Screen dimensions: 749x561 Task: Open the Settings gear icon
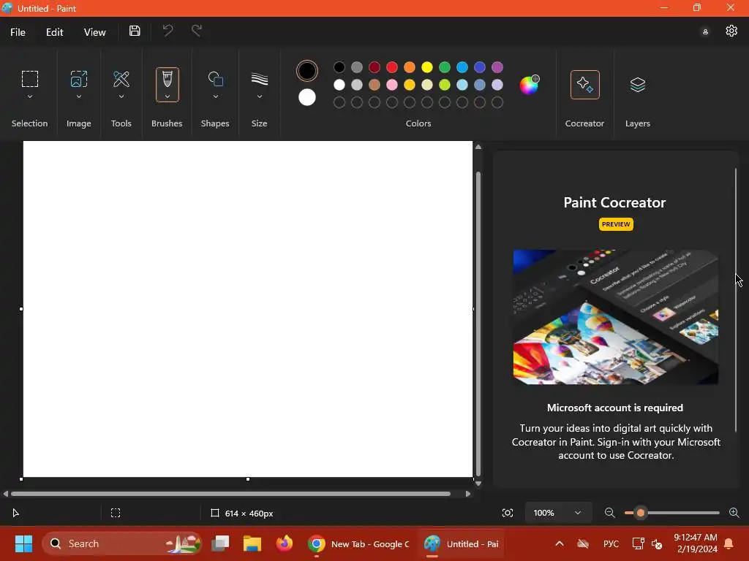(731, 31)
